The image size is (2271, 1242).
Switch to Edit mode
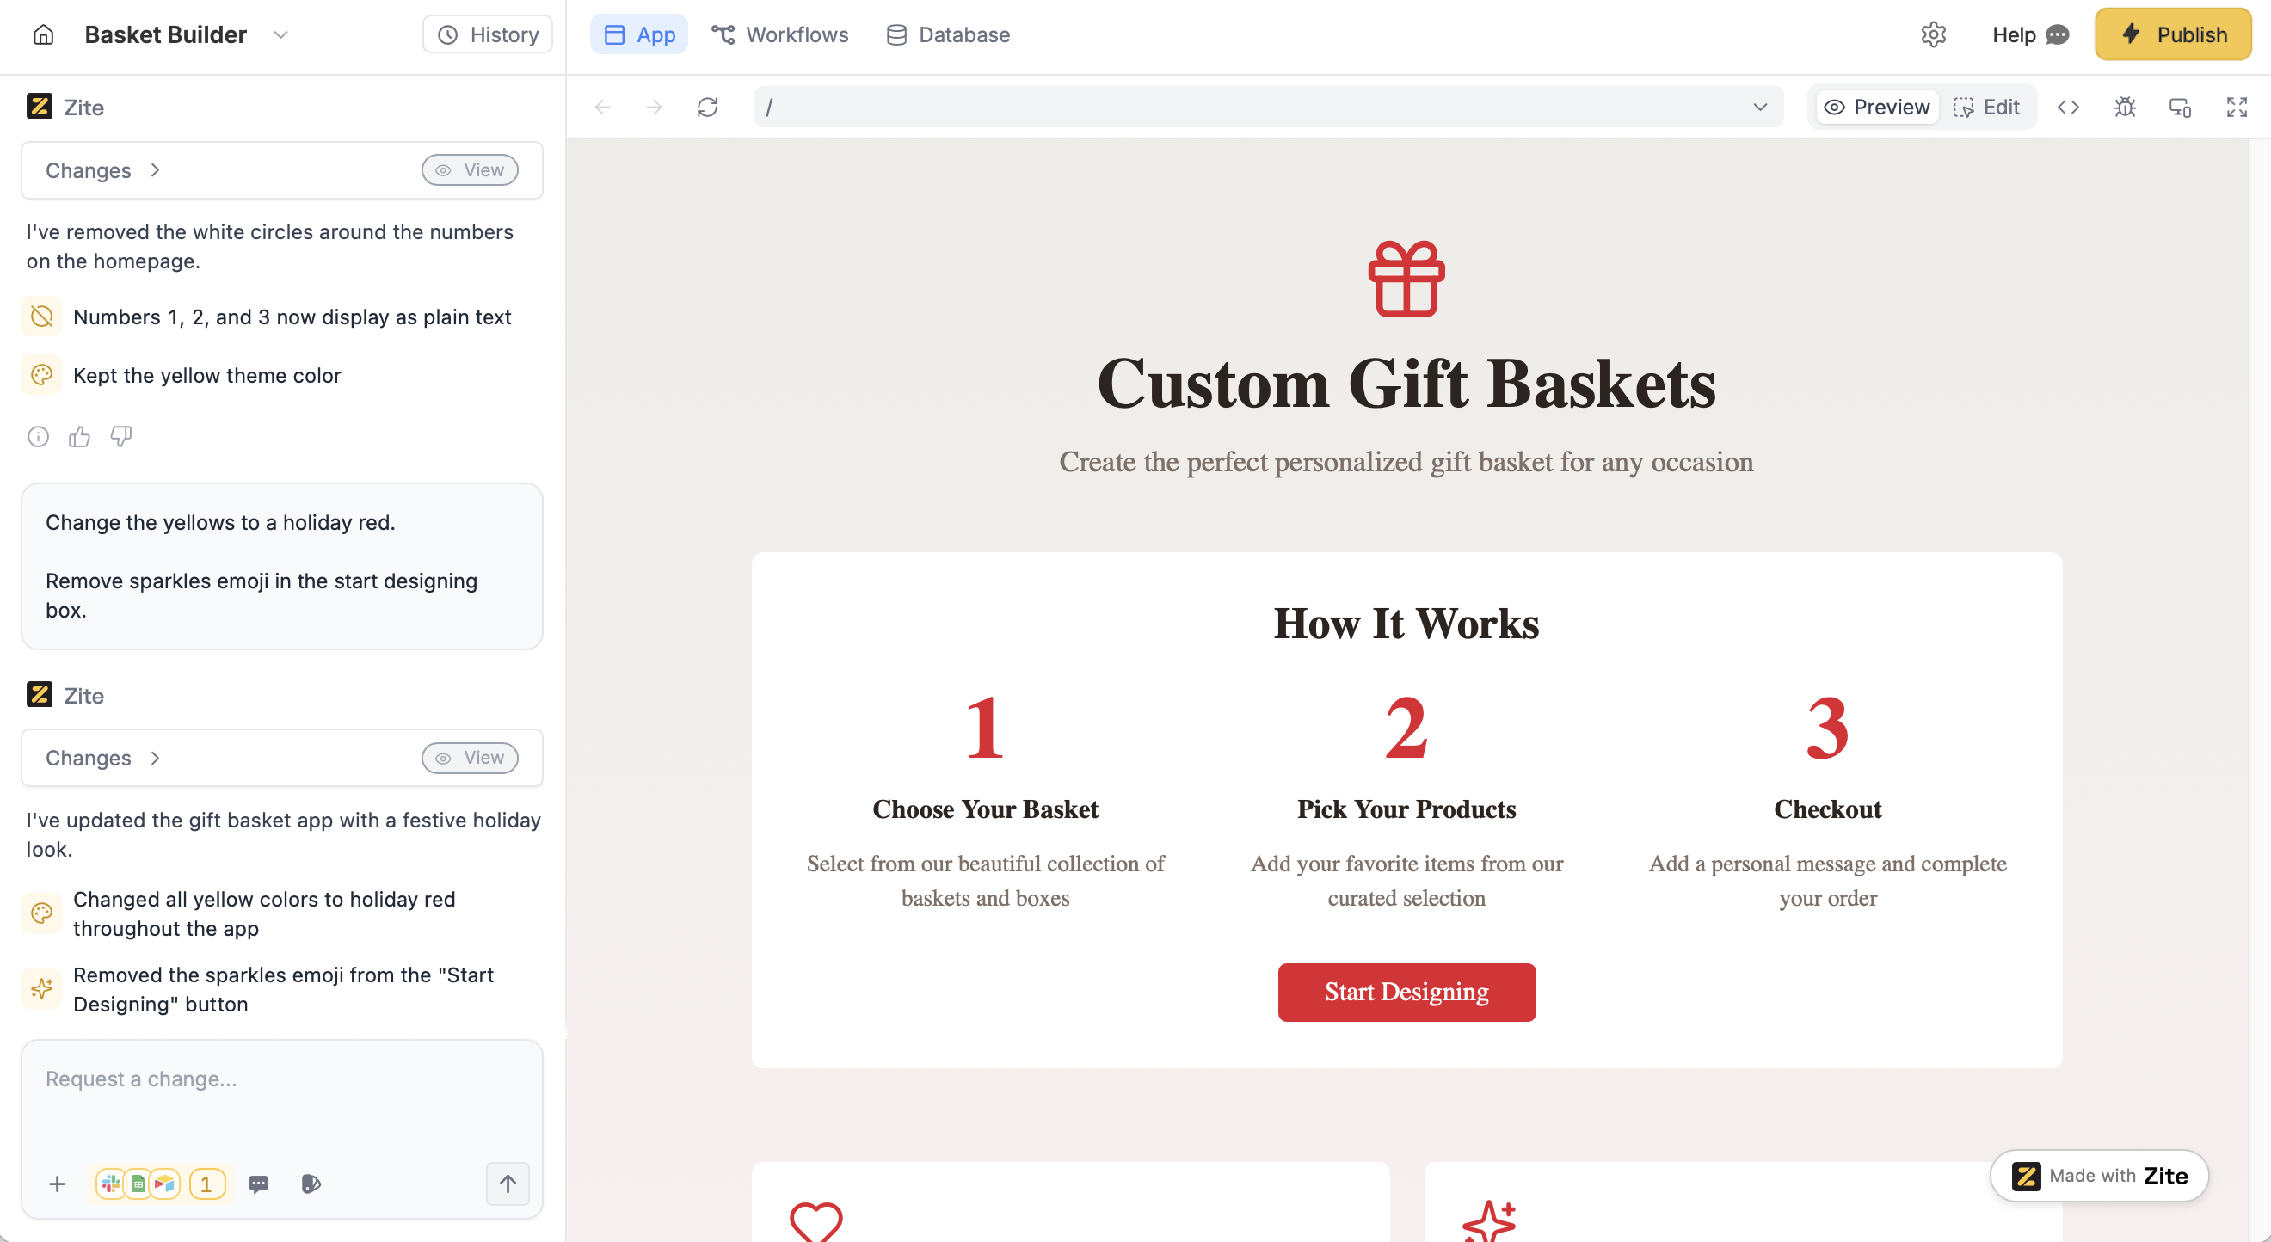(1987, 107)
